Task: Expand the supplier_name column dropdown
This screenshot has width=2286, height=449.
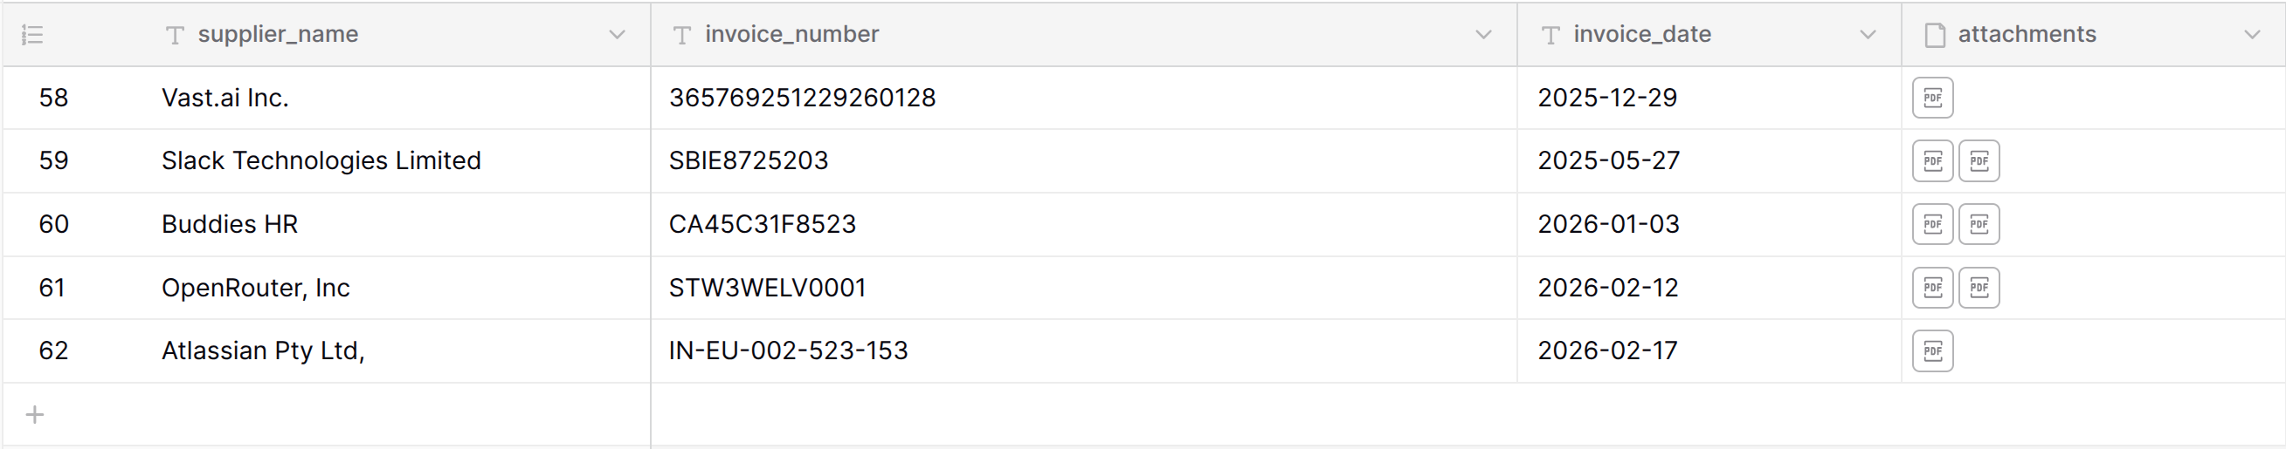Action: [x=617, y=35]
